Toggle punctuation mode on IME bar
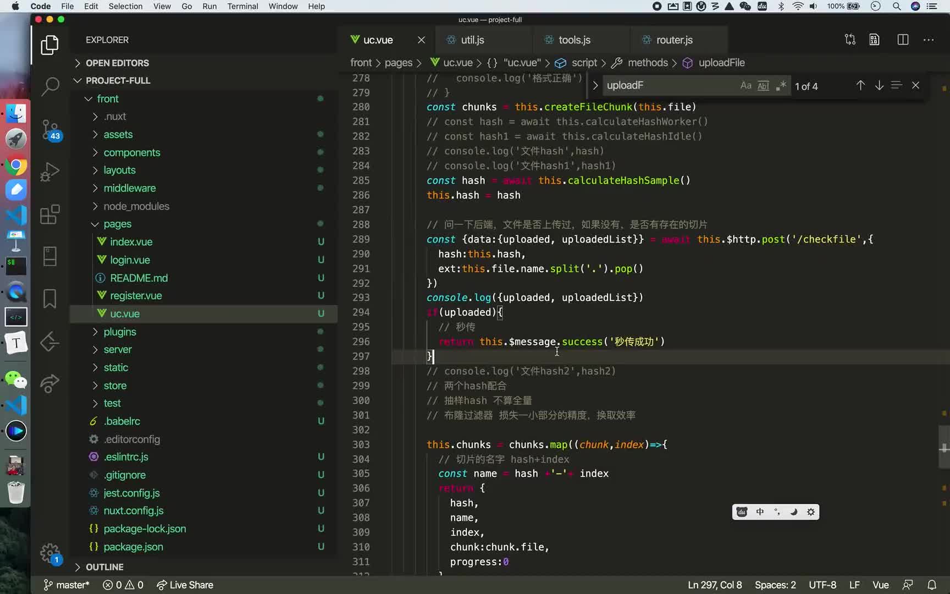Viewport: 950px width, 594px height. pos(777,512)
